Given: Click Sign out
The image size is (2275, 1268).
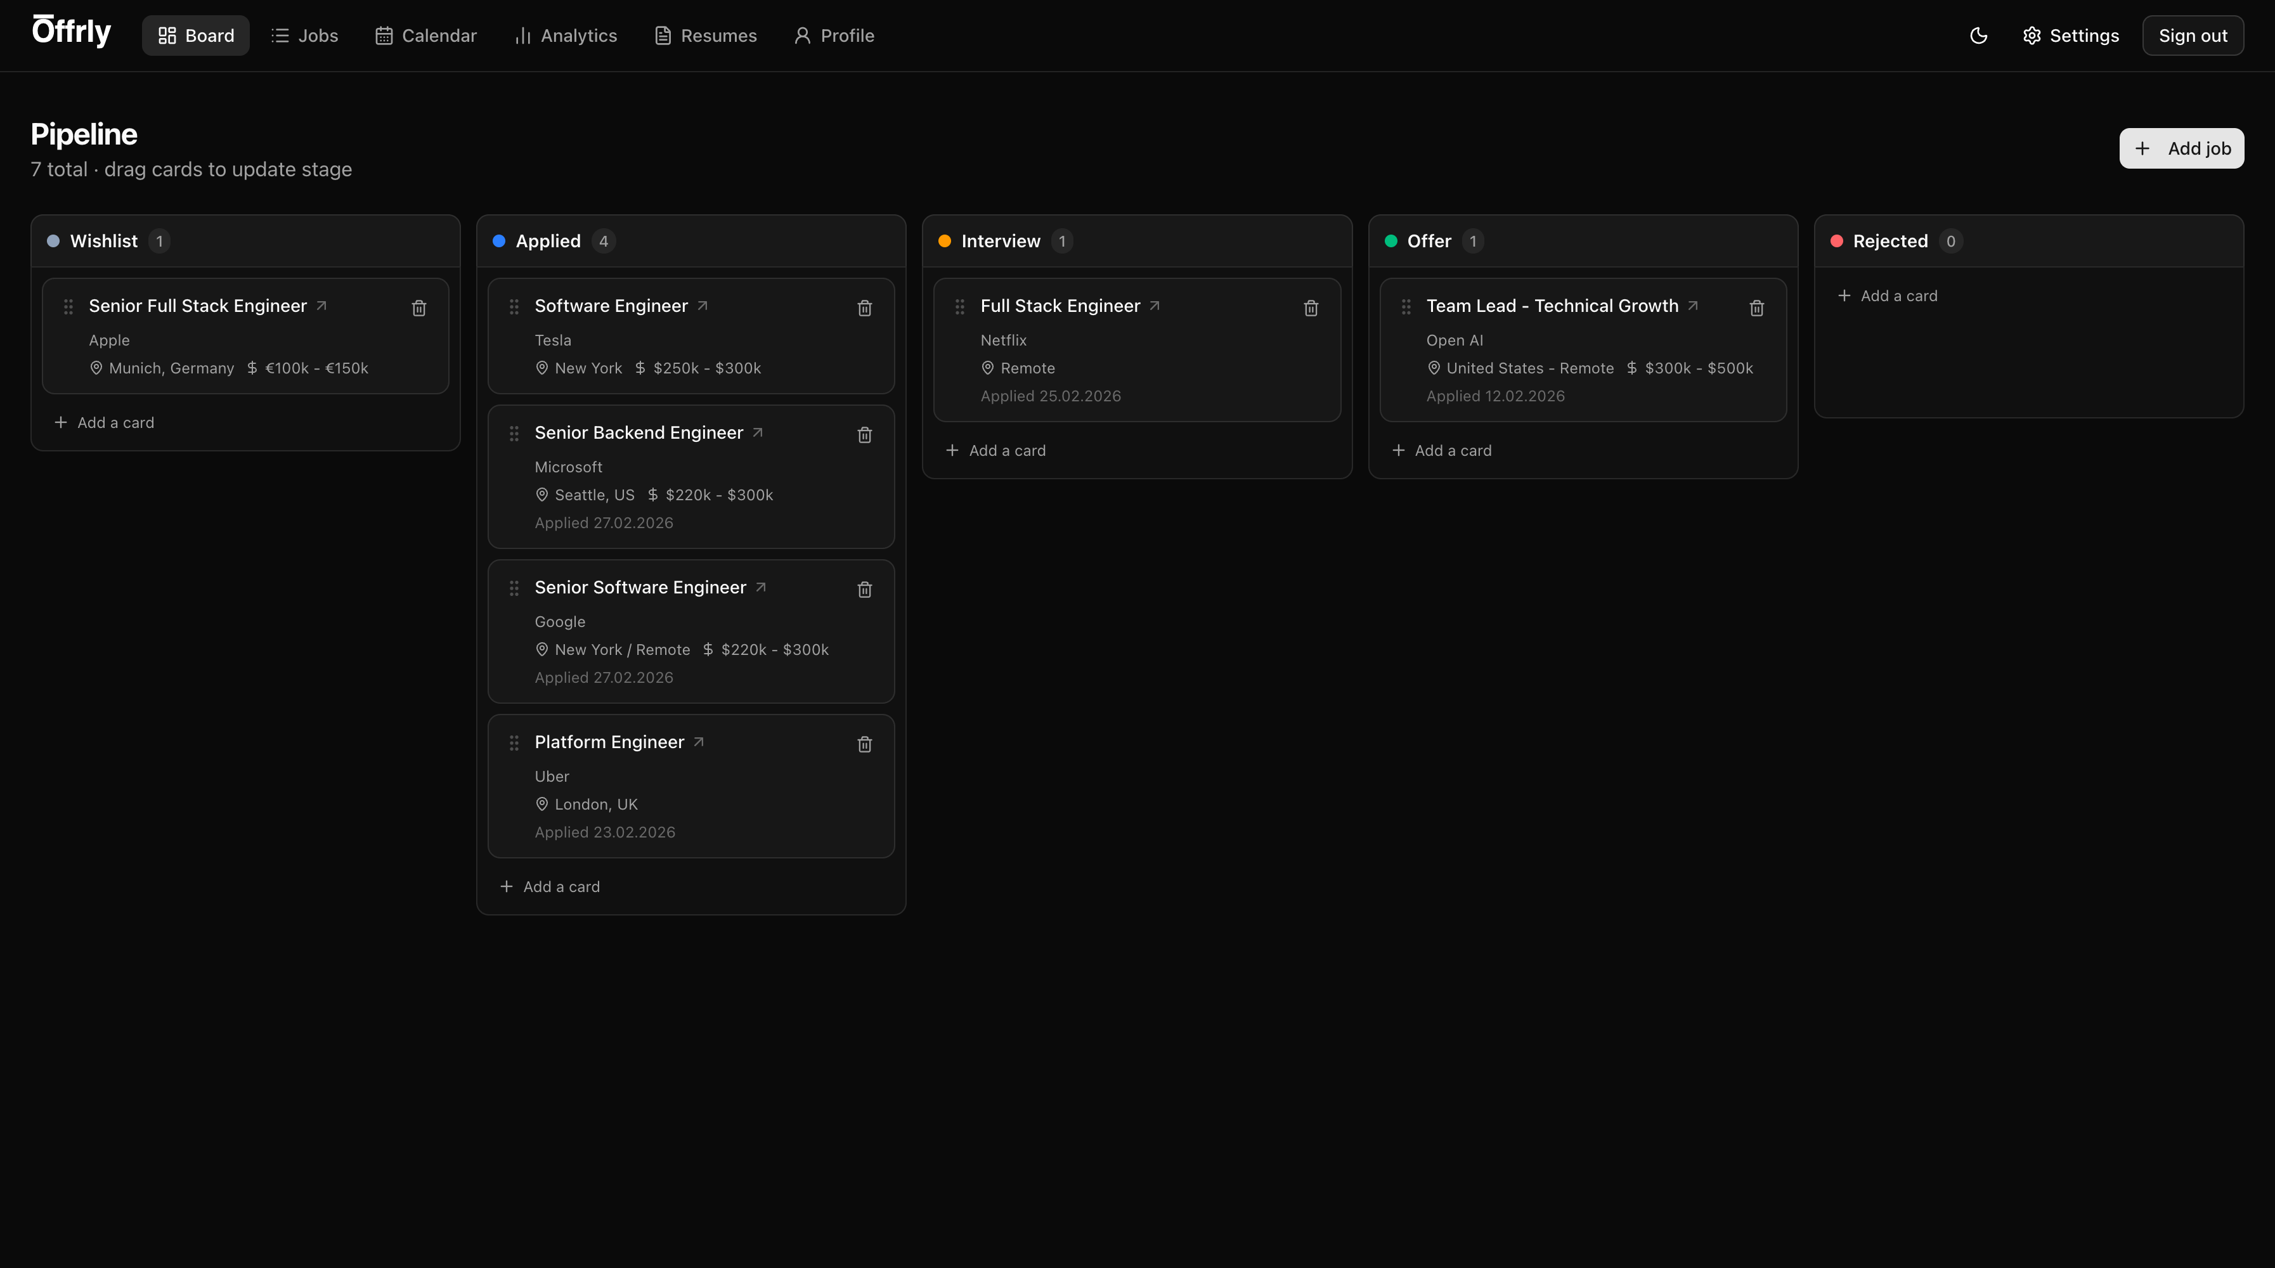Looking at the screenshot, I should [x=2193, y=36].
